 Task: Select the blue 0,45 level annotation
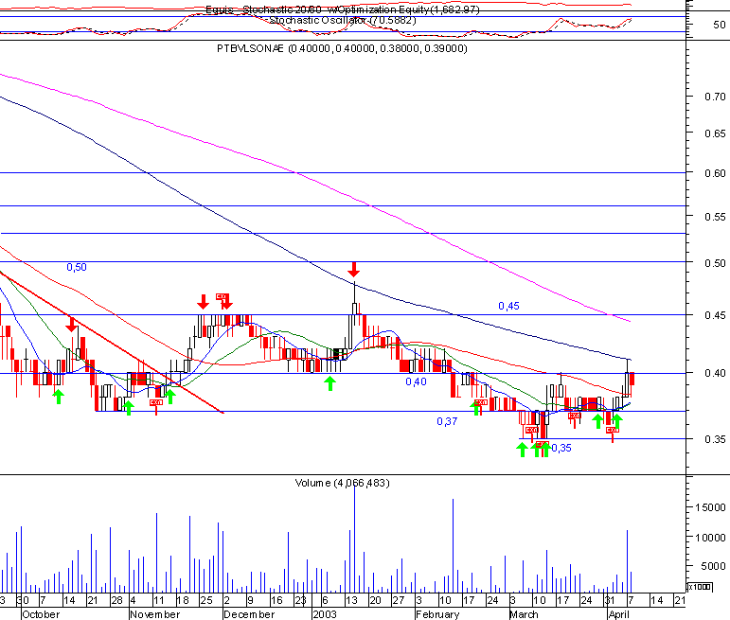(508, 306)
